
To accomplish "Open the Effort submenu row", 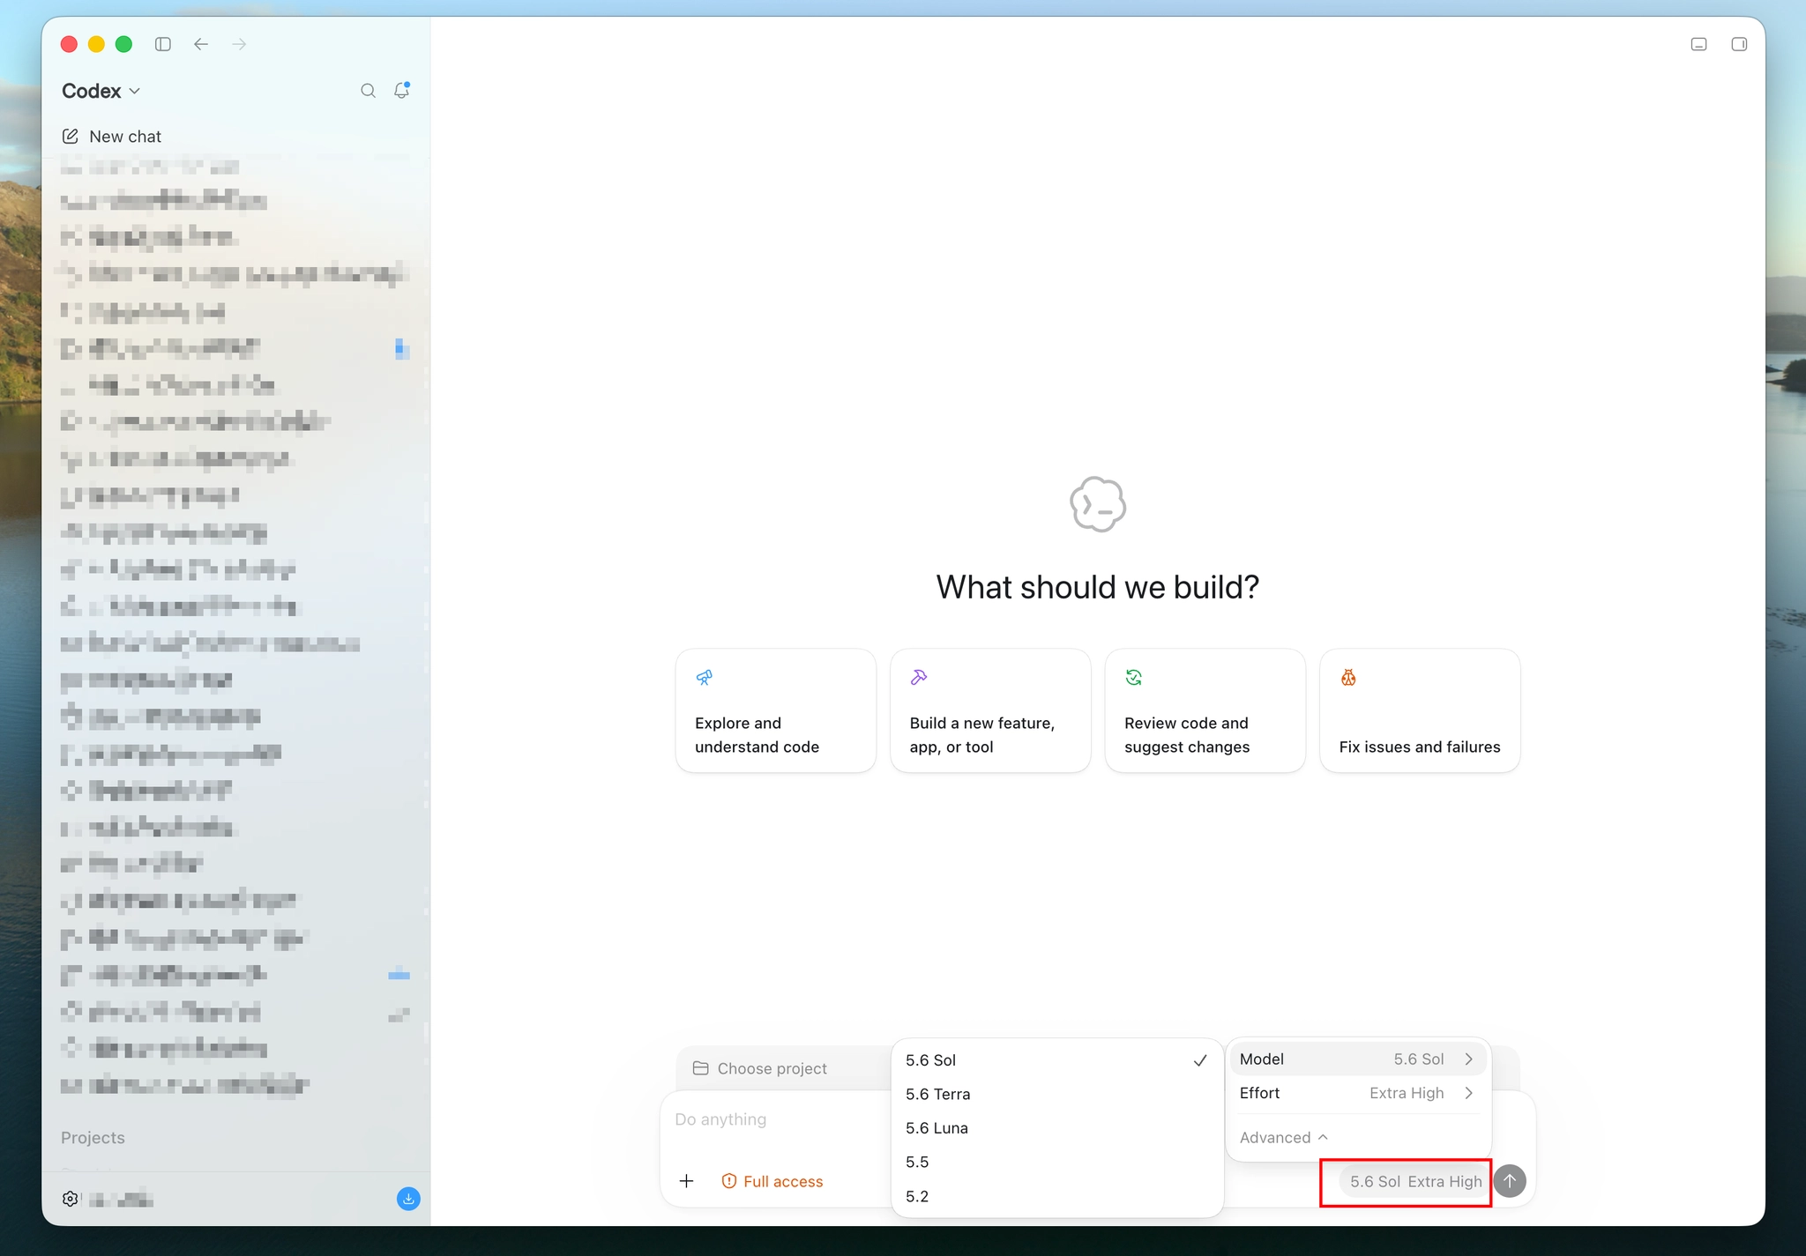I will [1358, 1093].
